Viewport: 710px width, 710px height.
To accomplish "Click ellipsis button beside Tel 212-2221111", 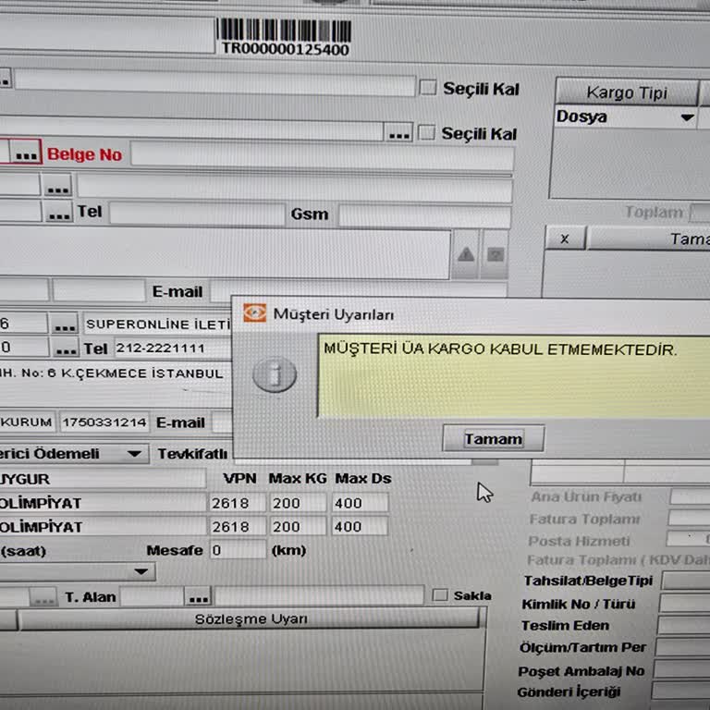I will (66, 348).
